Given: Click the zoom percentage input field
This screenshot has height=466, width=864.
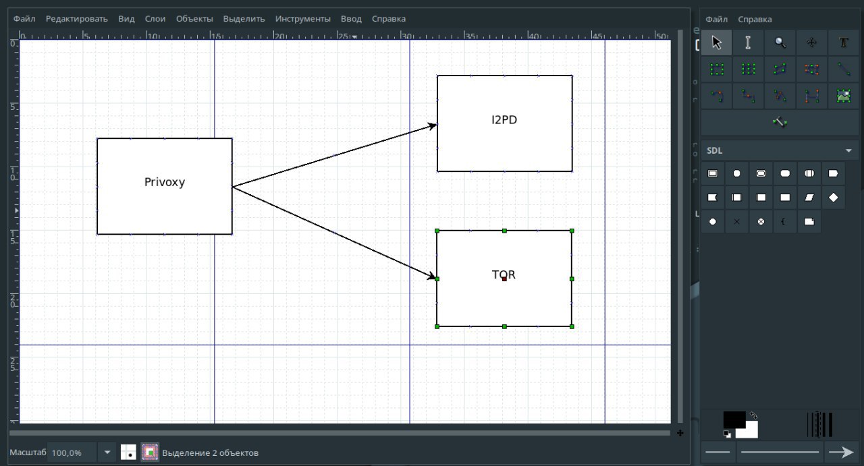Looking at the screenshot, I should (73, 453).
